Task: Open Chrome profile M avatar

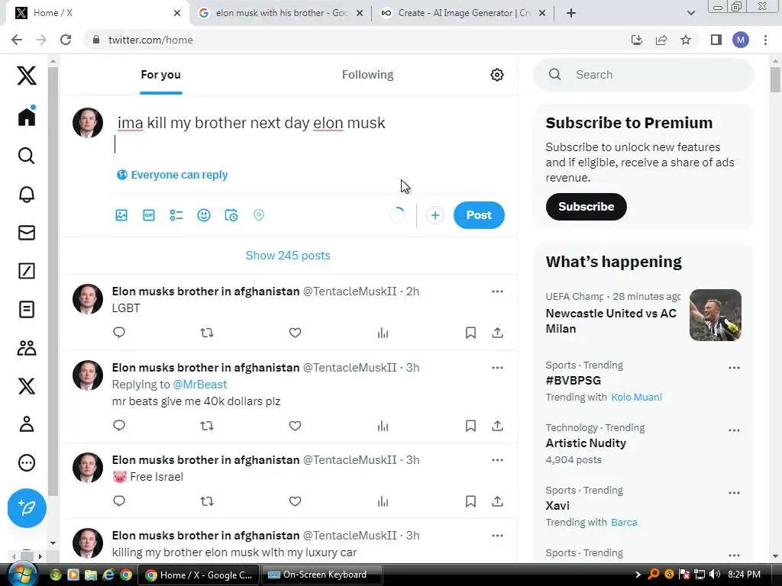Action: [x=741, y=40]
